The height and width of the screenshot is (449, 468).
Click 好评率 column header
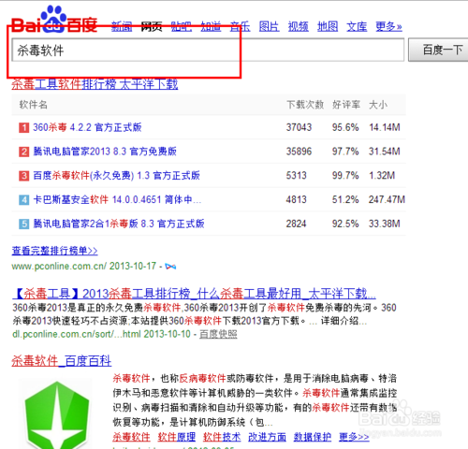click(x=346, y=105)
